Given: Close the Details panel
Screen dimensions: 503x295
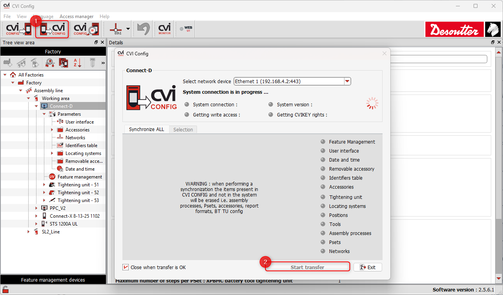Looking at the screenshot, I should pyautogui.click(x=499, y=42).
